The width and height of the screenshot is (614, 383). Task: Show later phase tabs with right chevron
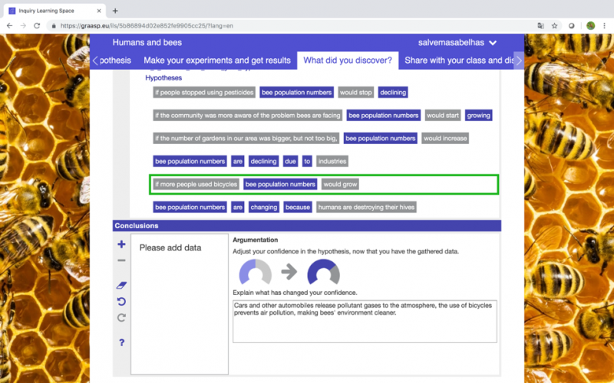(x=519, y=61)
